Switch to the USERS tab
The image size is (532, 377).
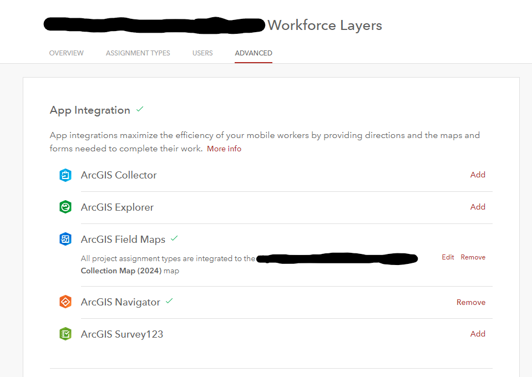[x=202, y=53]
